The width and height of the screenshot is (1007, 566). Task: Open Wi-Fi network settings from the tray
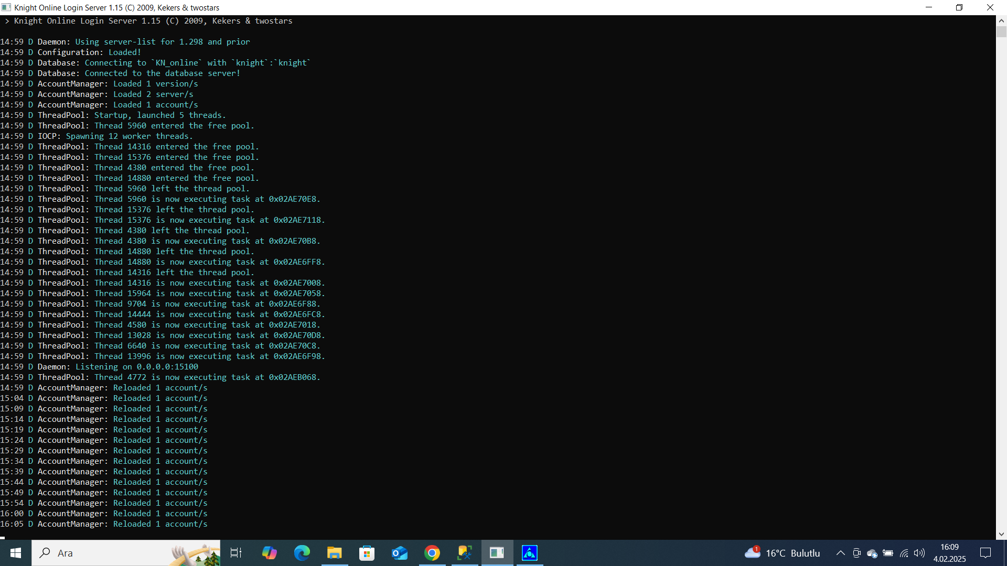point(904,553)
